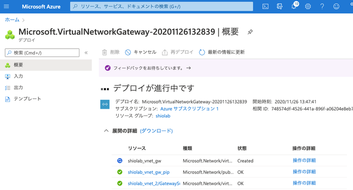Screen dimensions: 353x190
Task: Open 操作の詳細 for shiolab_vnet_gw_pip
Action: point(304,172)
